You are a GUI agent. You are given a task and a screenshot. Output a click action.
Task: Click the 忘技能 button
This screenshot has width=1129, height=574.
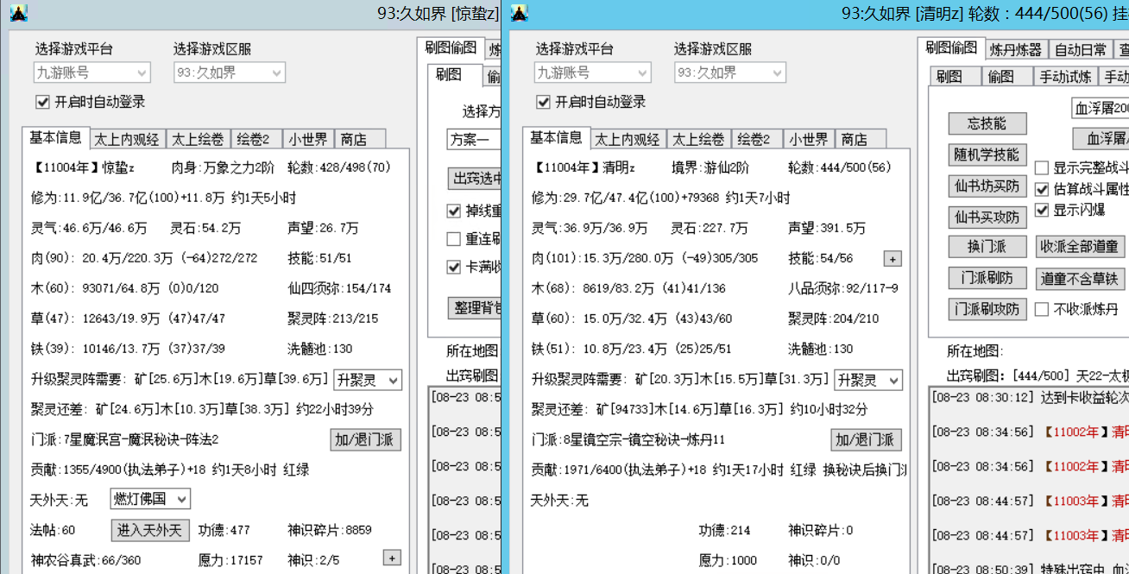click(x=987, y=123)
